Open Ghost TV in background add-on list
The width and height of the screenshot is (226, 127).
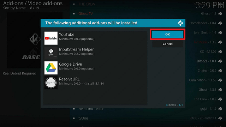coord(85,14)
